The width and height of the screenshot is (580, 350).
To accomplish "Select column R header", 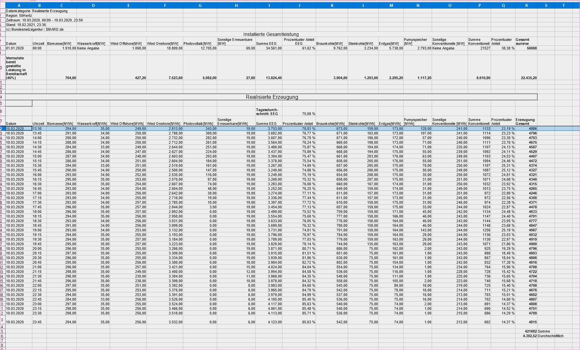I will point(526,6).
